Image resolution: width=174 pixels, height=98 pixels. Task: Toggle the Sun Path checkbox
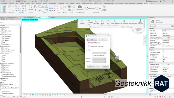(163, 48)
